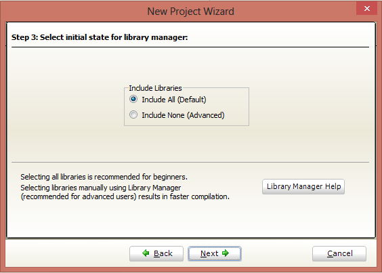Click the green right arrow on Next
Image resolution: width=382 pixels, height=273 pixels.
tap(226, 253)
